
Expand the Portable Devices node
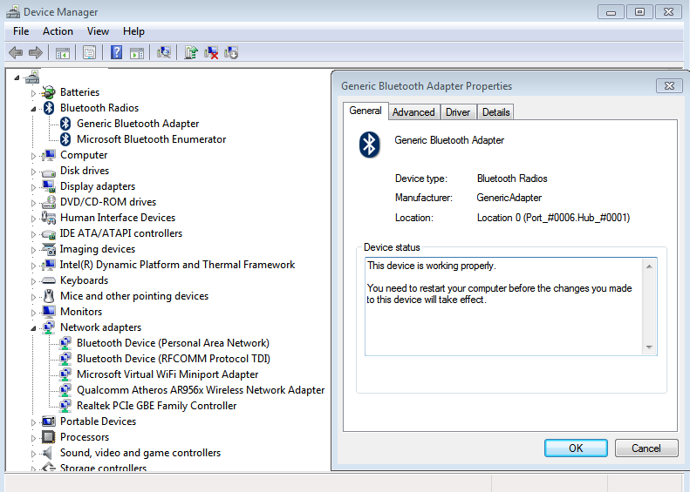click(33, 422)
